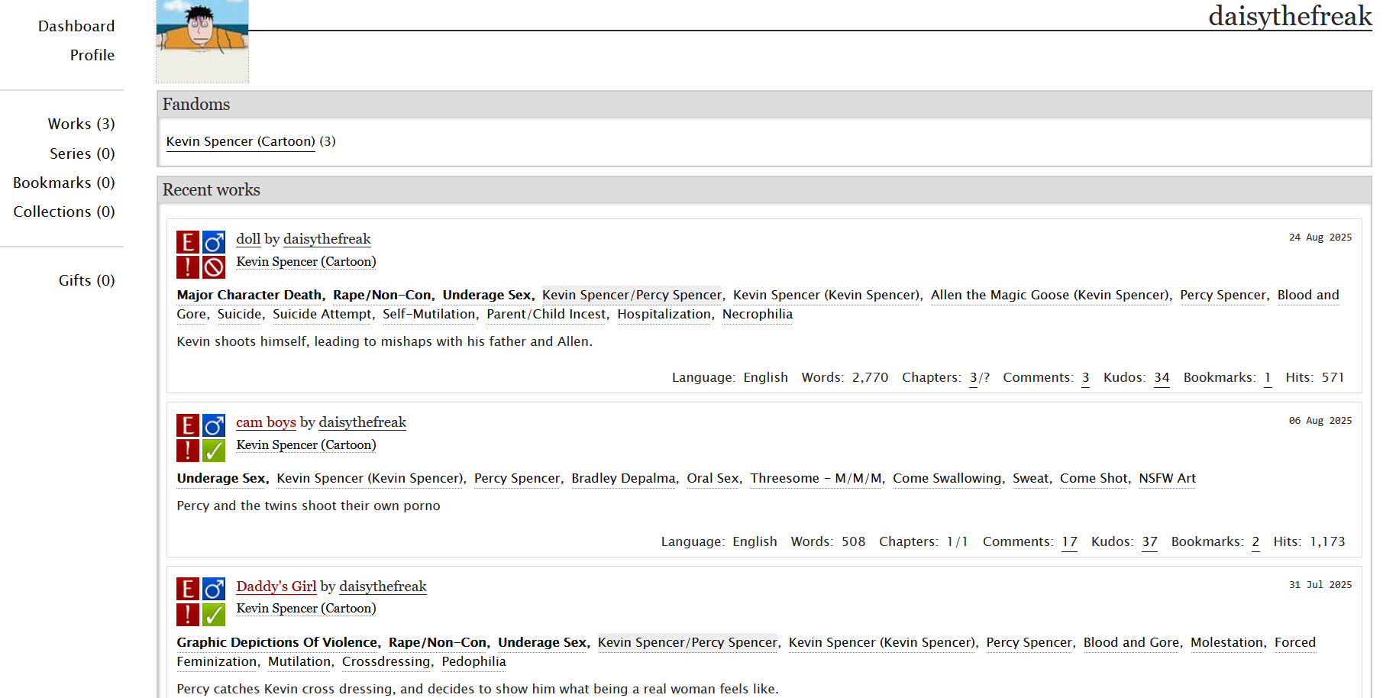Click the M/M category icon for "Daddy's Girl"
Image resolution: width=1396 pixels, height=698 pixels.
(x=214, y=589)
